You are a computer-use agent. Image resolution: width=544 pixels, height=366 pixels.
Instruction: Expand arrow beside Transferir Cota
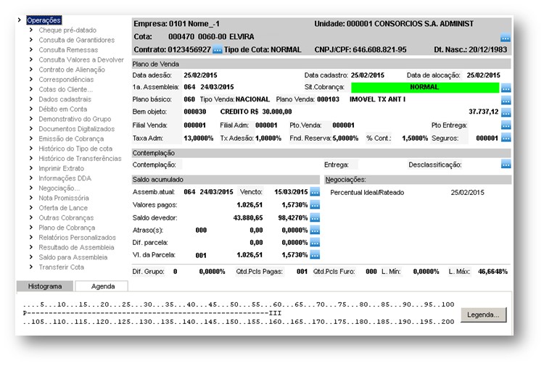[31, 267]
